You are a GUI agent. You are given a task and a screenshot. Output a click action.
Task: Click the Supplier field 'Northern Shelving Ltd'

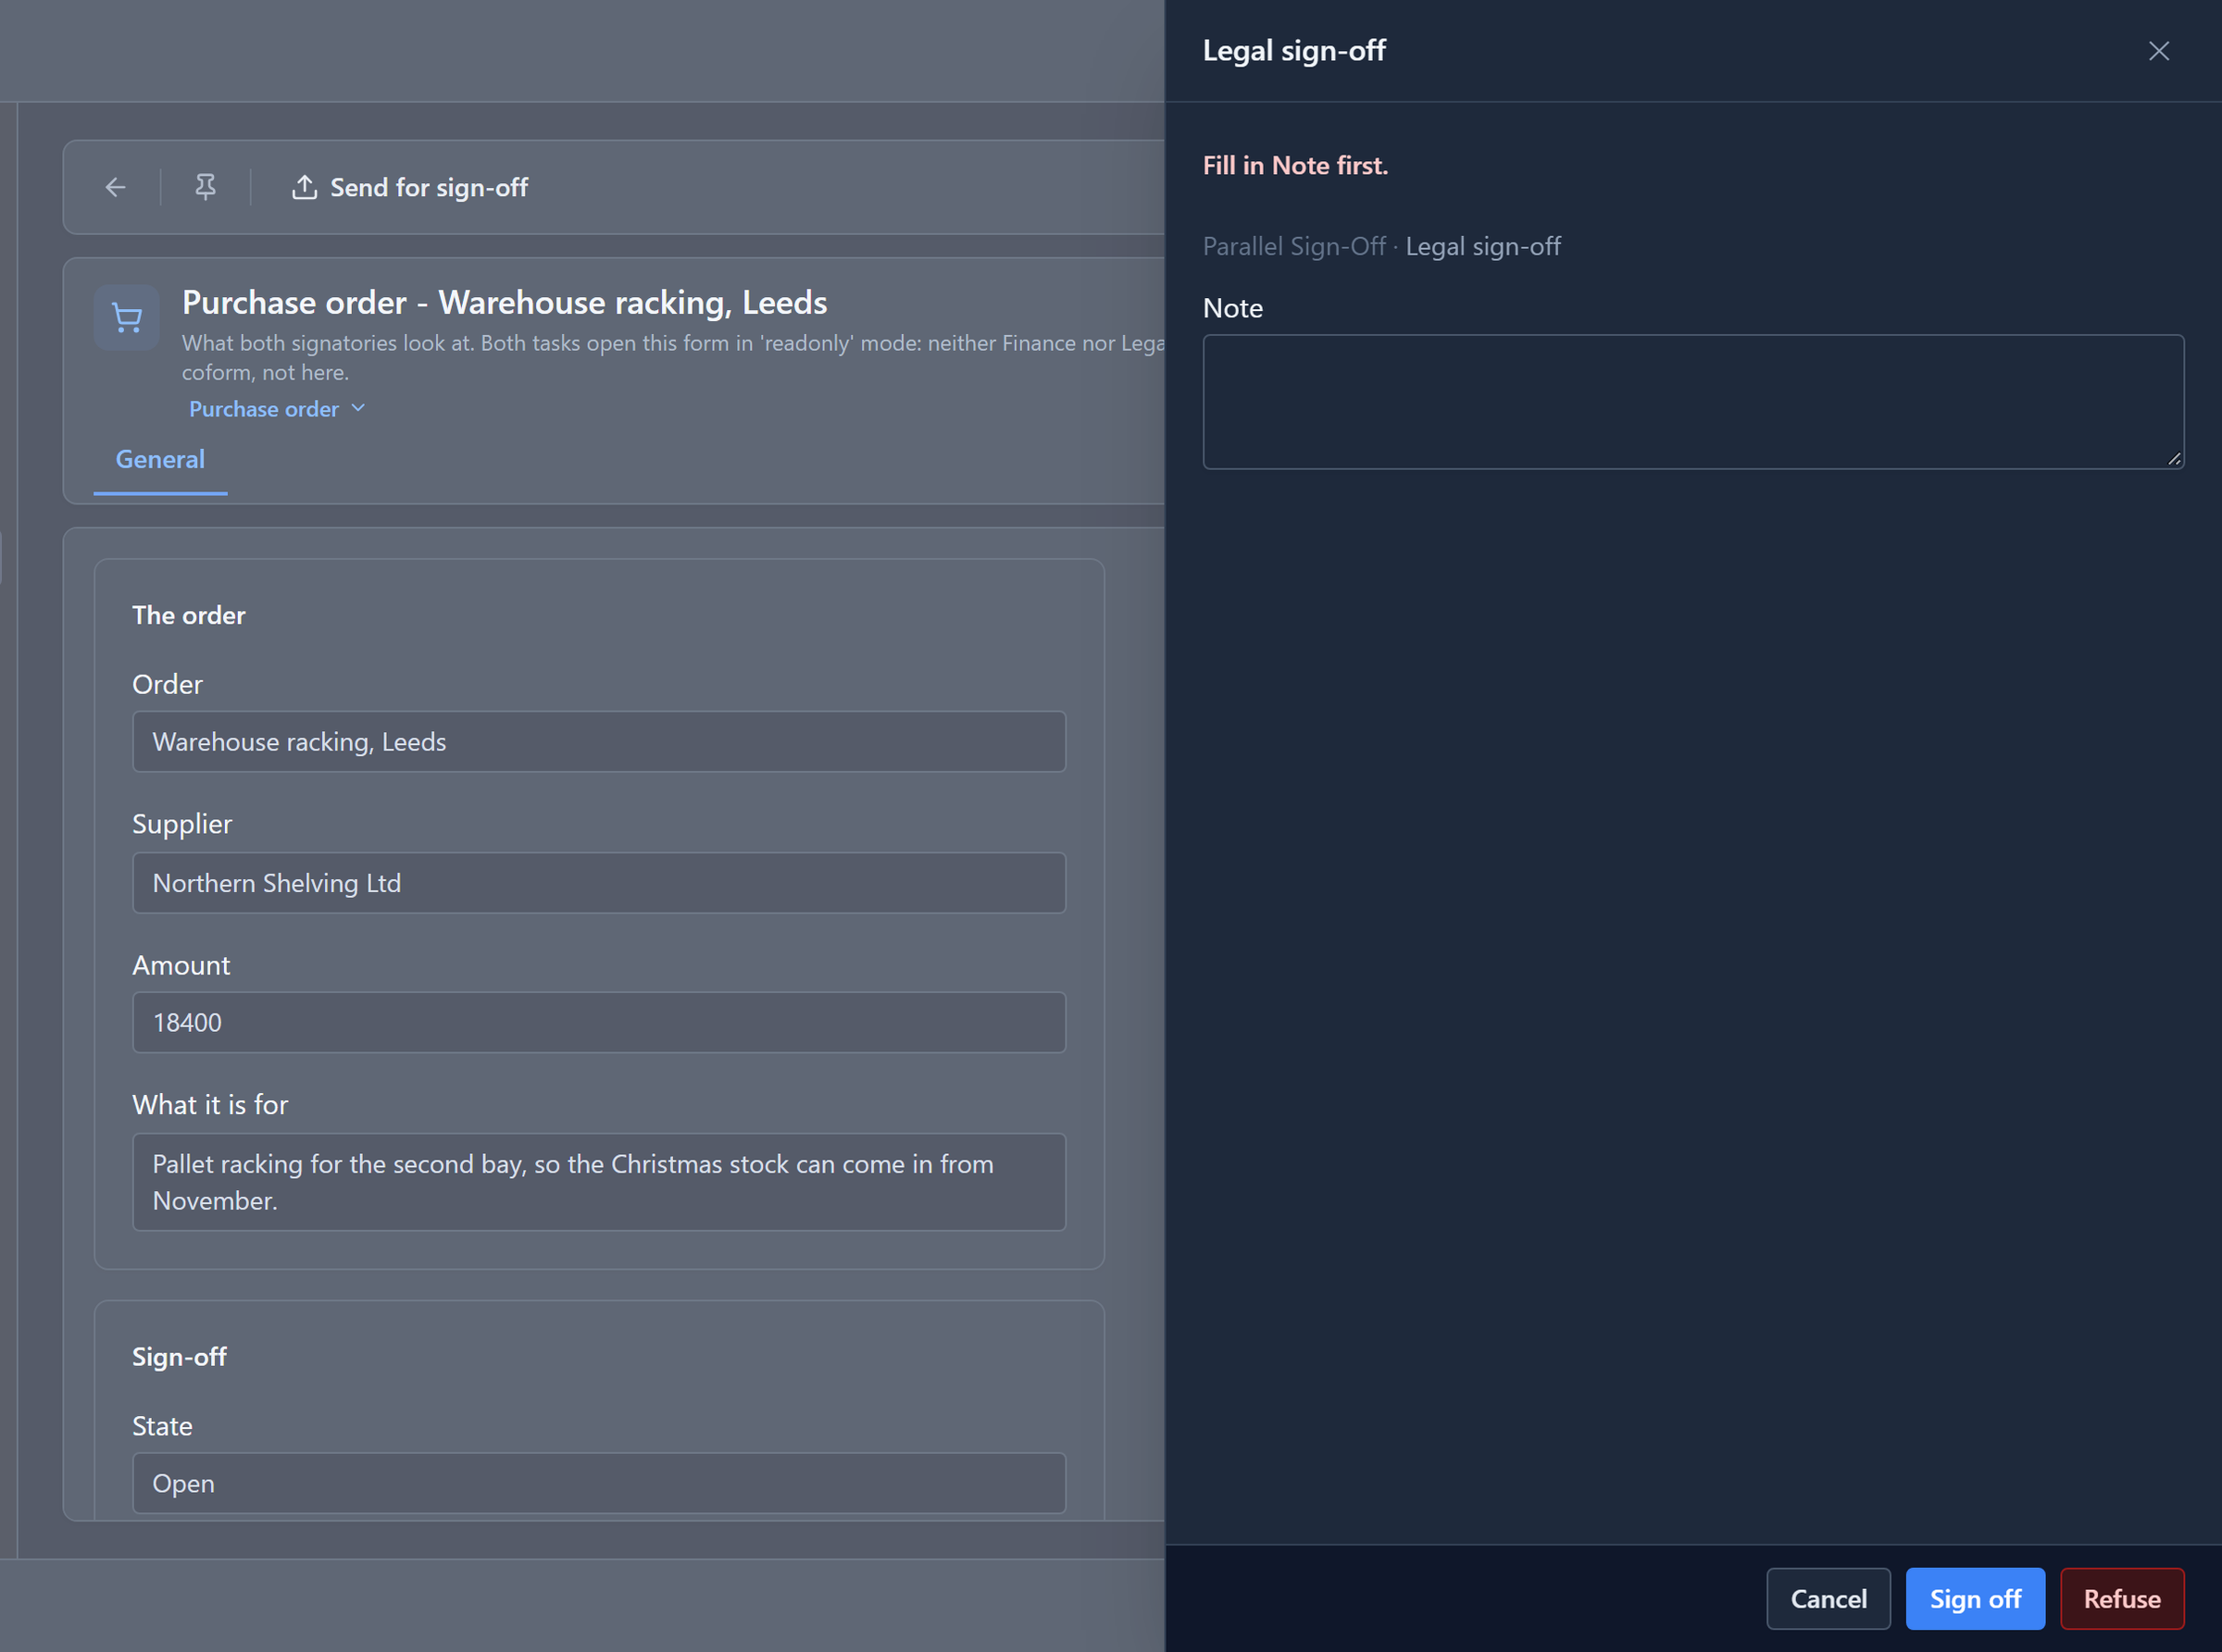[x=599, y=883]
